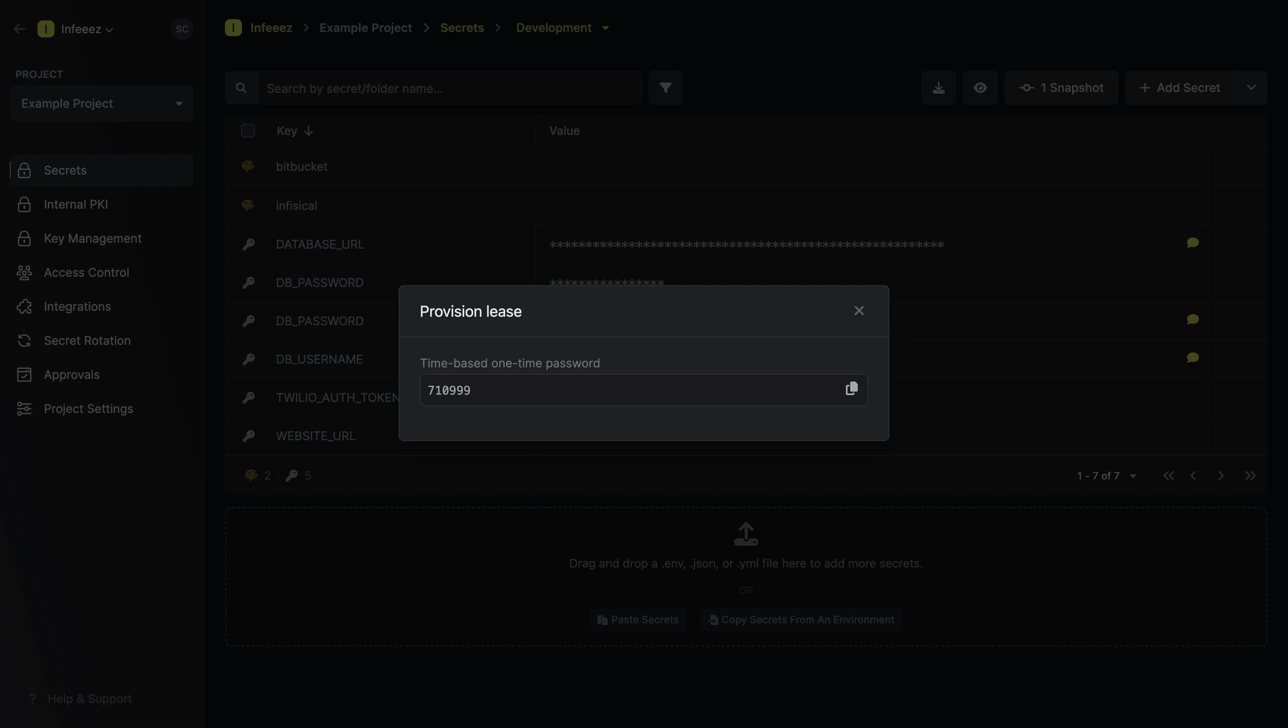This screenshot has width=1288, height=728.
Task: Click the secrets count key icon
Action: tap(292, 476)
